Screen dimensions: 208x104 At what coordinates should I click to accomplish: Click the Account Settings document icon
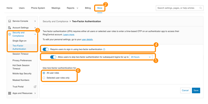(9, 28)
